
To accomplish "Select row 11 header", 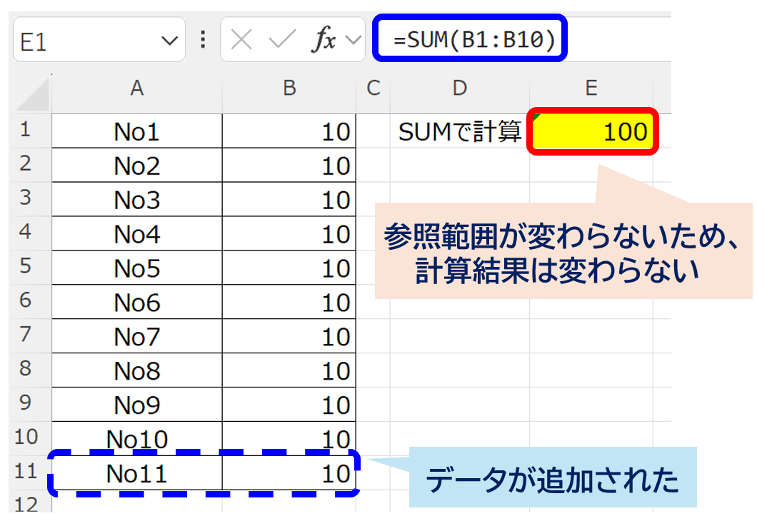I will click(26, 472).
